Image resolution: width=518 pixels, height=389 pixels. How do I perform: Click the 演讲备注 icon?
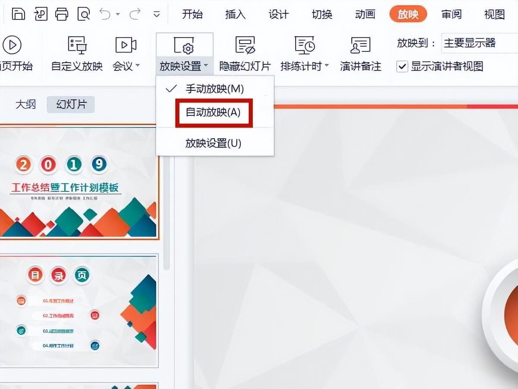[361, 45]
